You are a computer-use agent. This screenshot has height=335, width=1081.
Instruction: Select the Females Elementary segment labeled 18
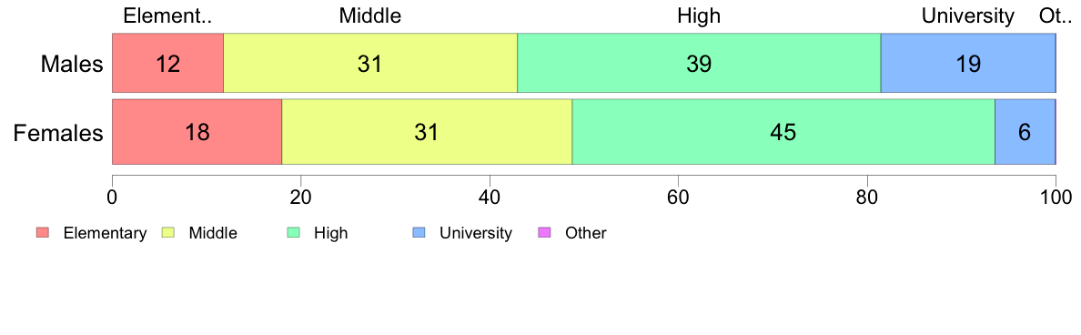coord(197,132)
